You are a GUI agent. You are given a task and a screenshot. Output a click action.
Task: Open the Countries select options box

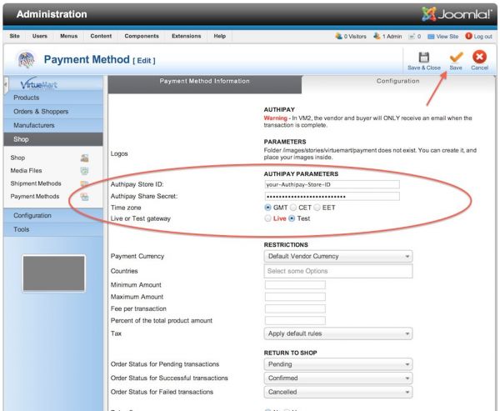click(338, 271)
